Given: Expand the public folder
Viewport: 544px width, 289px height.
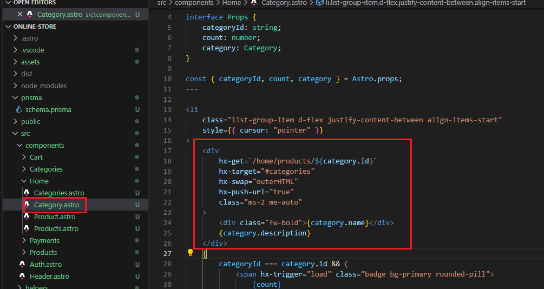Looking at the screenshot, I should pos(15,121).
